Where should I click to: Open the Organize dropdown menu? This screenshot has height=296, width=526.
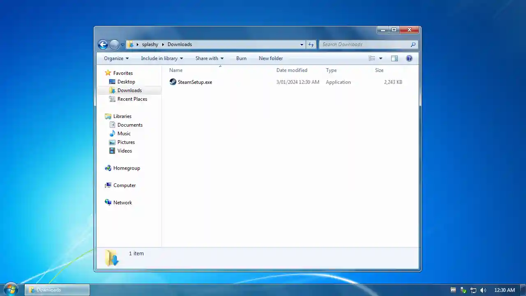116,58
